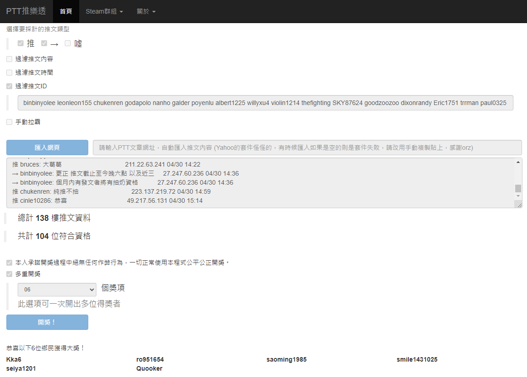Select winner name ro951654
Screen dimensions: 527x377
[150, 359]
